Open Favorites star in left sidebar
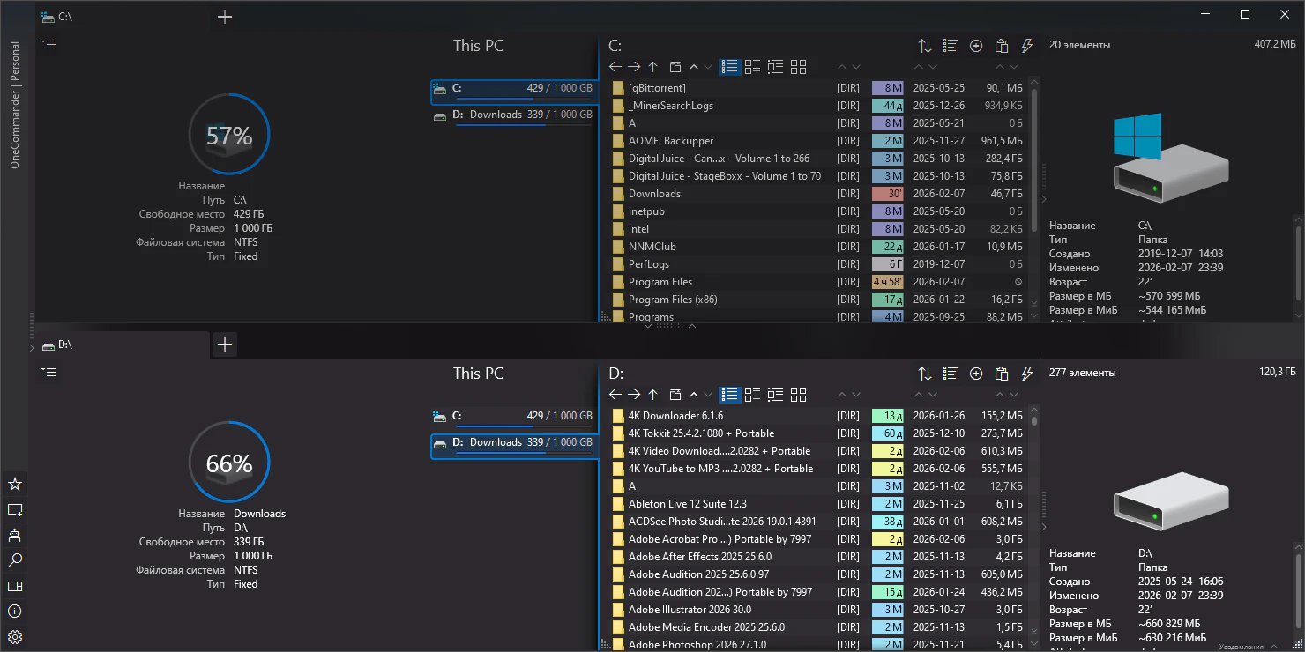1305x652 pixels. (x=14, y=485)
